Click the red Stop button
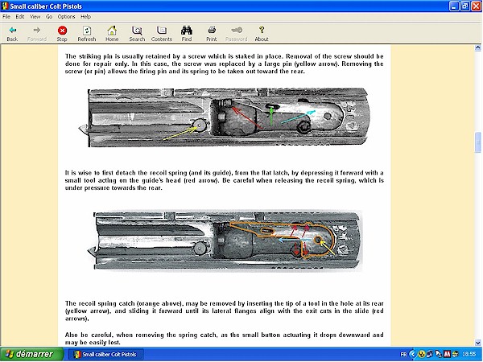The width and height of the screenshot is (483, 362). 62,34
